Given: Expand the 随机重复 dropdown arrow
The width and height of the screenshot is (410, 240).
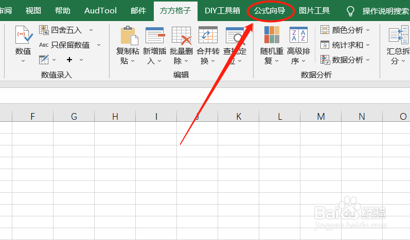Looking at the screenshot, I should click(x=277, y=61).
